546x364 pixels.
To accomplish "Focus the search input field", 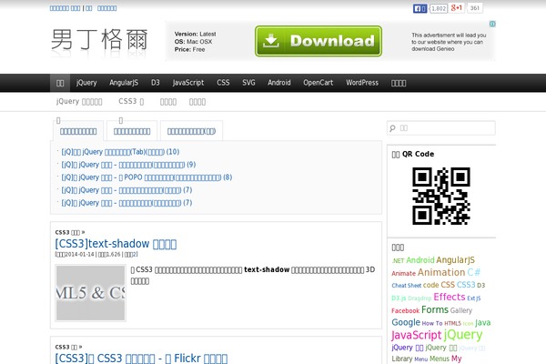I will point(441,127).
